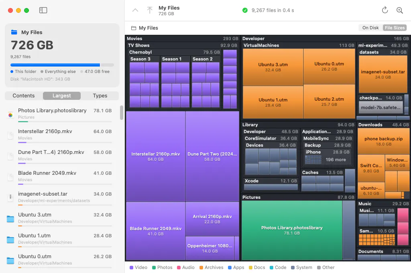This screenshot has width=411, height=273.
Task: Switch to the Contents tab
Action: point(24,95)
